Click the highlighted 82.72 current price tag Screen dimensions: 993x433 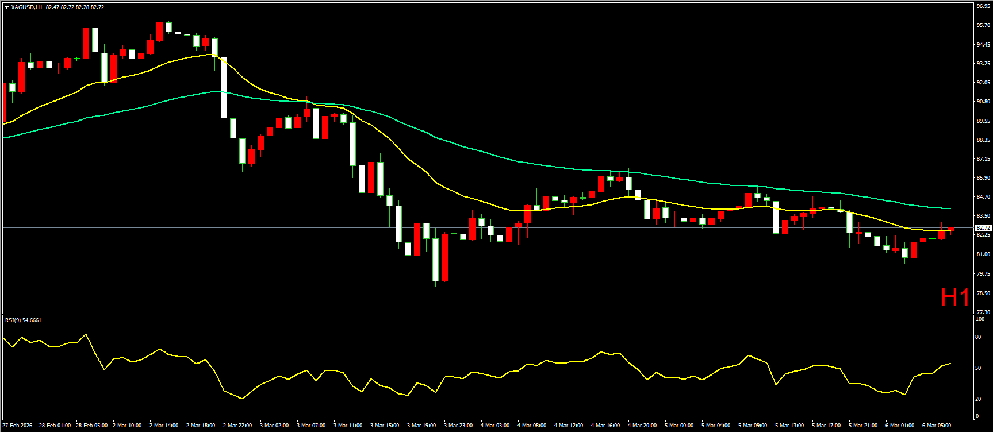[983, 228]
